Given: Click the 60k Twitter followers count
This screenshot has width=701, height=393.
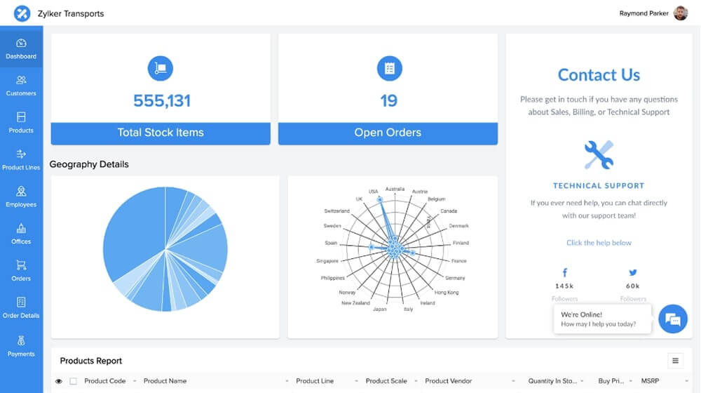Looking at the screenshot, I should 632,286.
